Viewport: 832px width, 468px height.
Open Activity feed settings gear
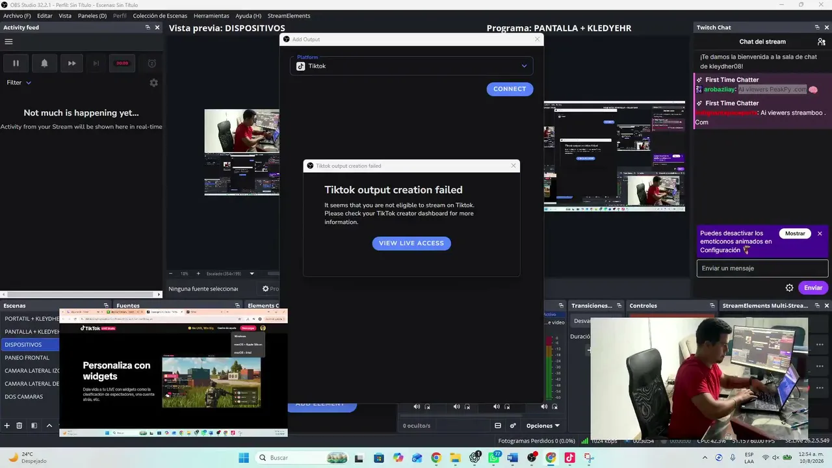(x=153, y=83)
